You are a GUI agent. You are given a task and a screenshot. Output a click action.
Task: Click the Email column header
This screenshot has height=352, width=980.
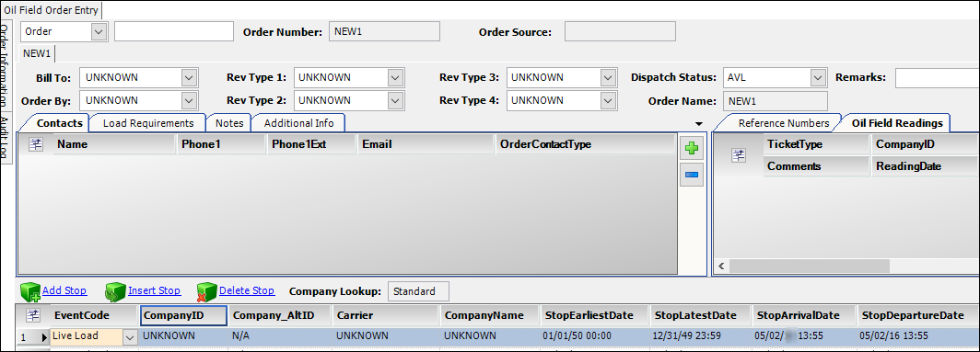(x=426, y=144)
